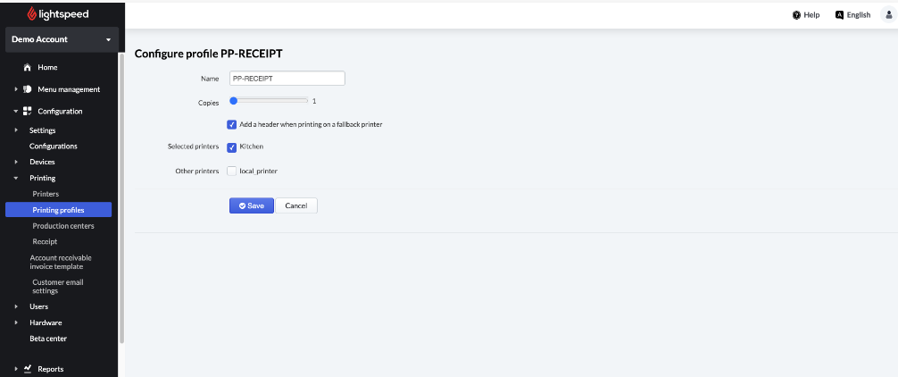Click the Menu management icon

pyautogui.click(x=28, y=89)
